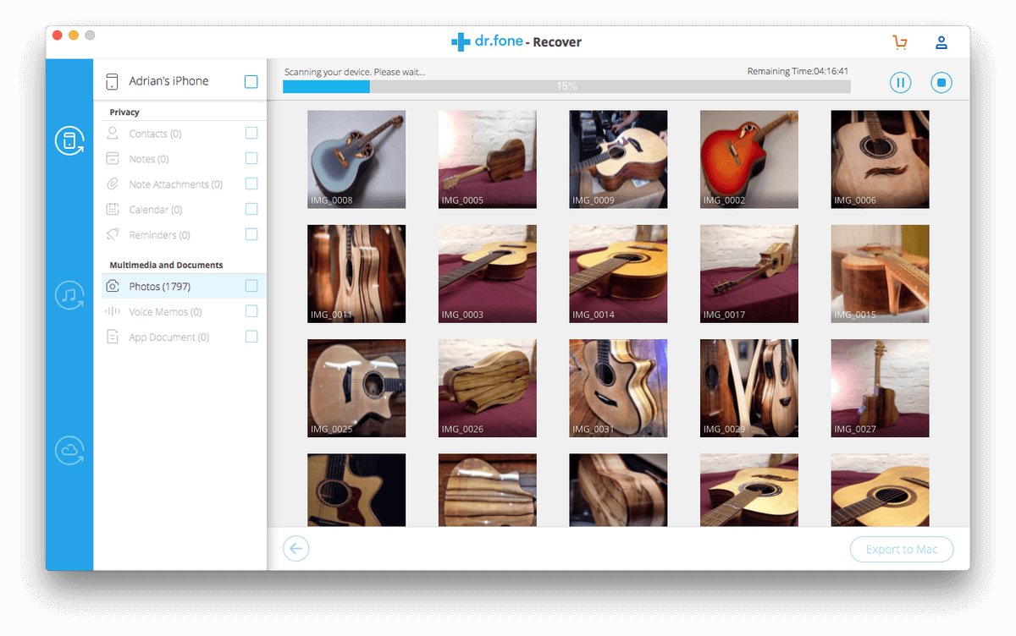The width and height of the screenshot is (1016, 636).
Task: Open the user account icon
Action: tap(941, 42)
